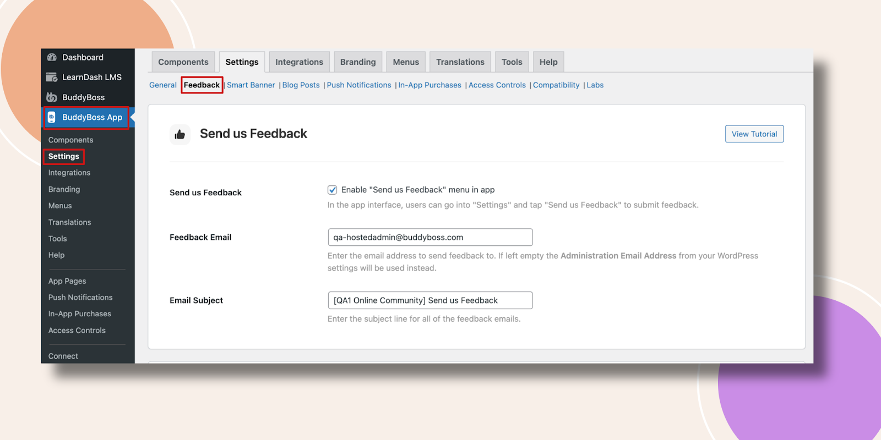
Task: Select the Settings tab at the top
Action: 242,62
